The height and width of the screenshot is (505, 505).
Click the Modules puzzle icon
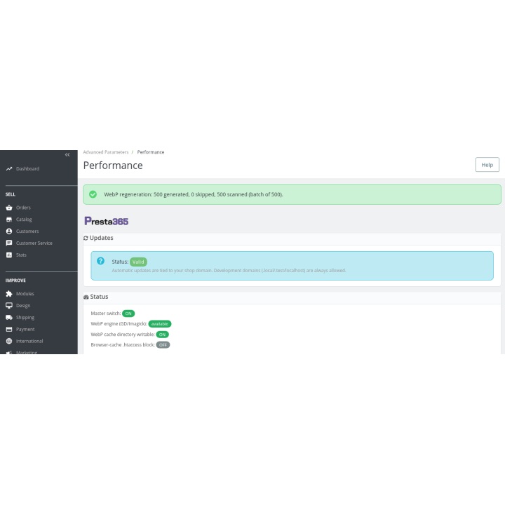pyautogui.click(x=9, y=294)
